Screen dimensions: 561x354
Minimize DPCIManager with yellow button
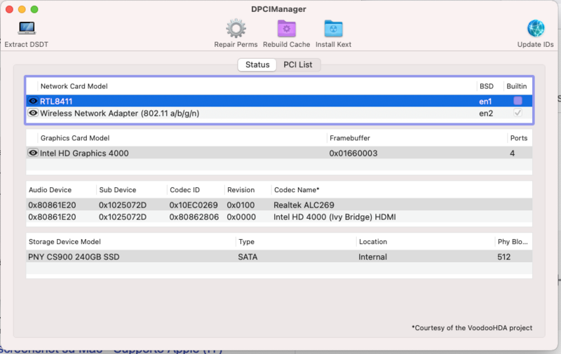click(22, 9)
